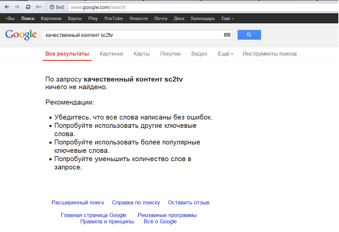The image size is (339, 232).
Task: Click Оставить отзыв link
Action: tap(189, 203)
